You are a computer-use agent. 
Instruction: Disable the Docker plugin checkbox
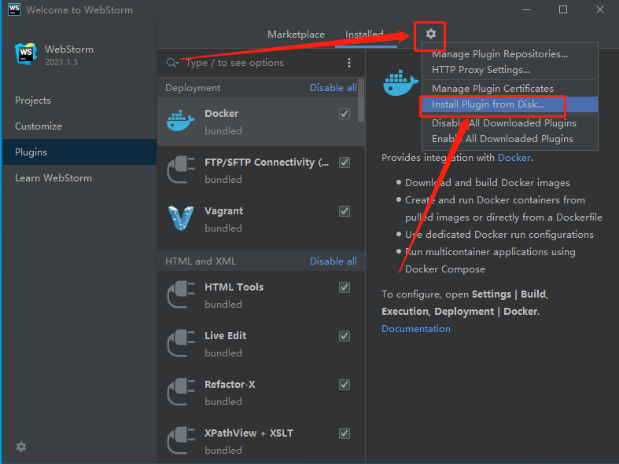(345, 114)
